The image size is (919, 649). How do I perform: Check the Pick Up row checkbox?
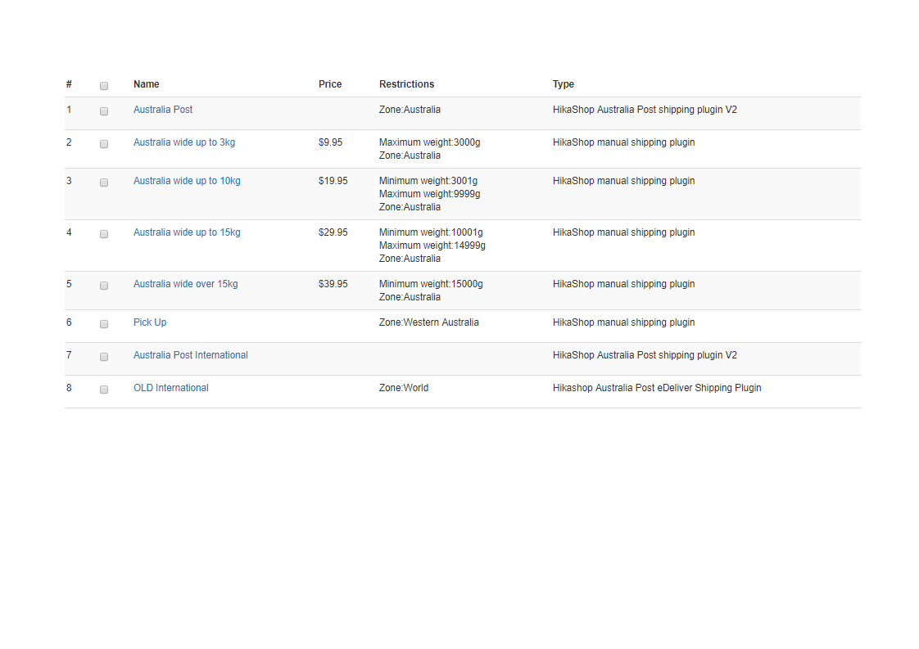click(x=104, y=324)
